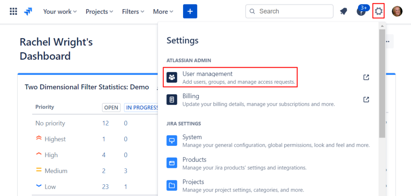Open the user profile avatar

(397, 11)
